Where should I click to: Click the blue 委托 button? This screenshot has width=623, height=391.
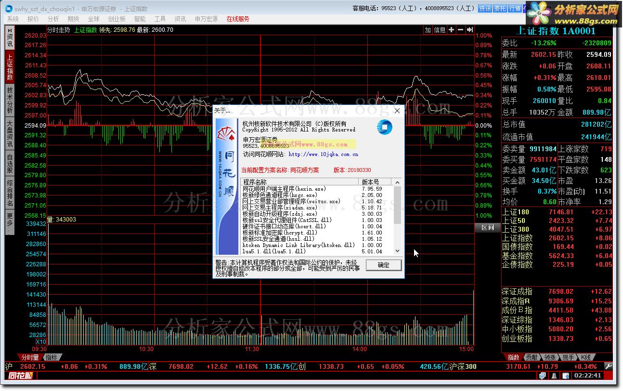tap(500, 8)
